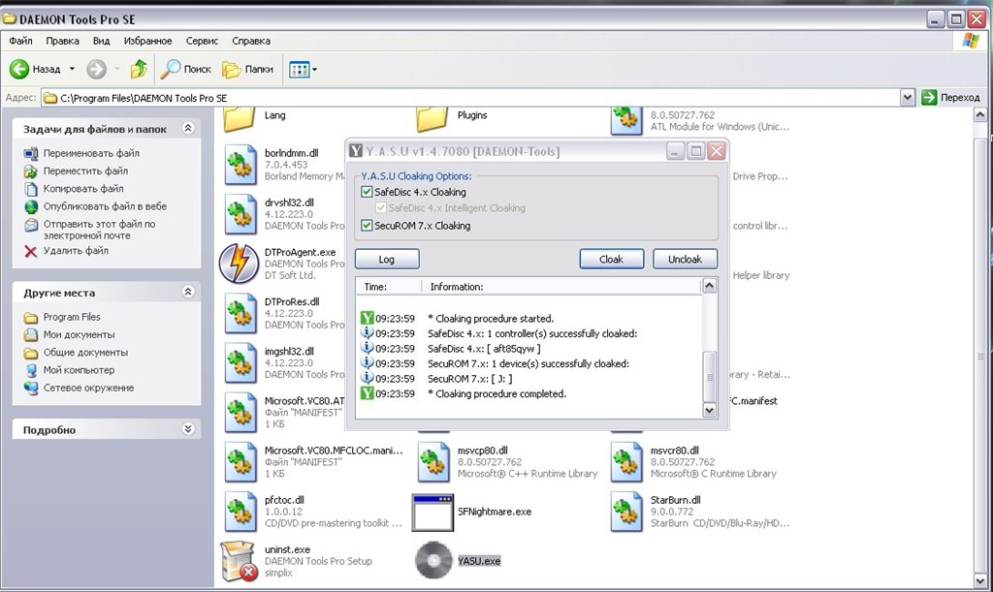Click the Общие документы folder icon
This screenshot has height=592, width=993.
[x=31, y=353]
